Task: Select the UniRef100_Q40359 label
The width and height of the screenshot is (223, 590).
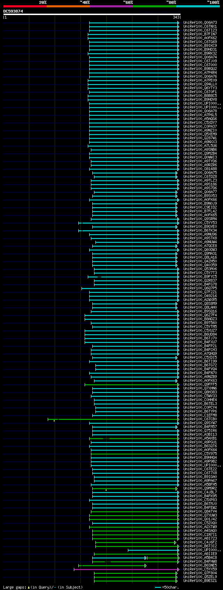Action: [x=200, y=265]
